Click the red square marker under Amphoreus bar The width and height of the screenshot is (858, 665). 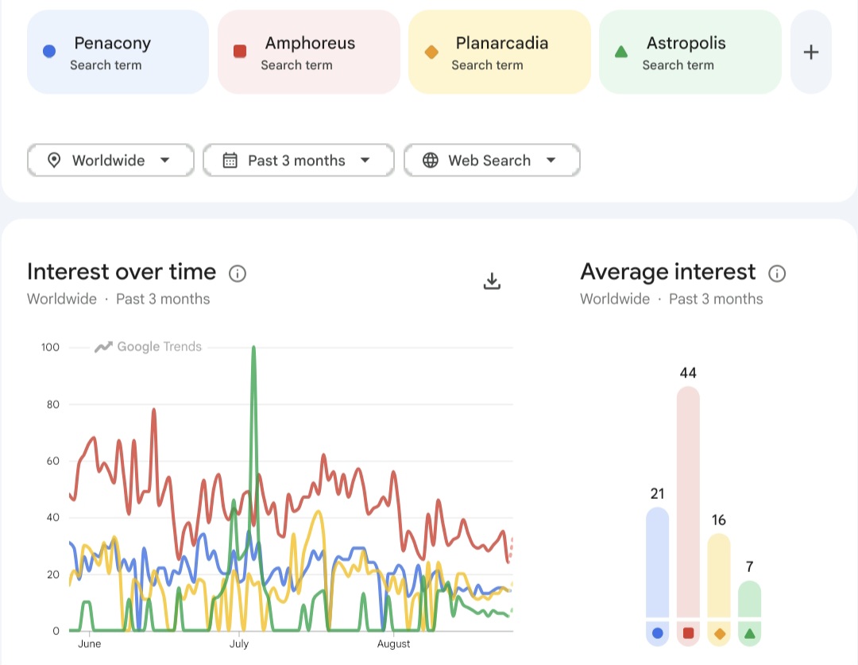point(688,633)
